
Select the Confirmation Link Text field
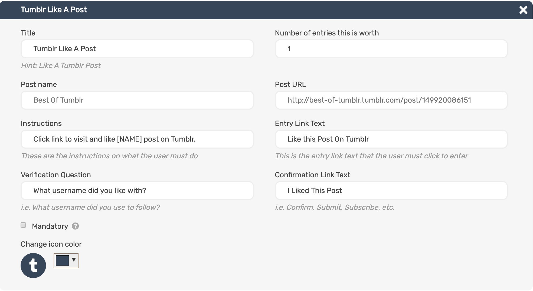click(391, 191)
